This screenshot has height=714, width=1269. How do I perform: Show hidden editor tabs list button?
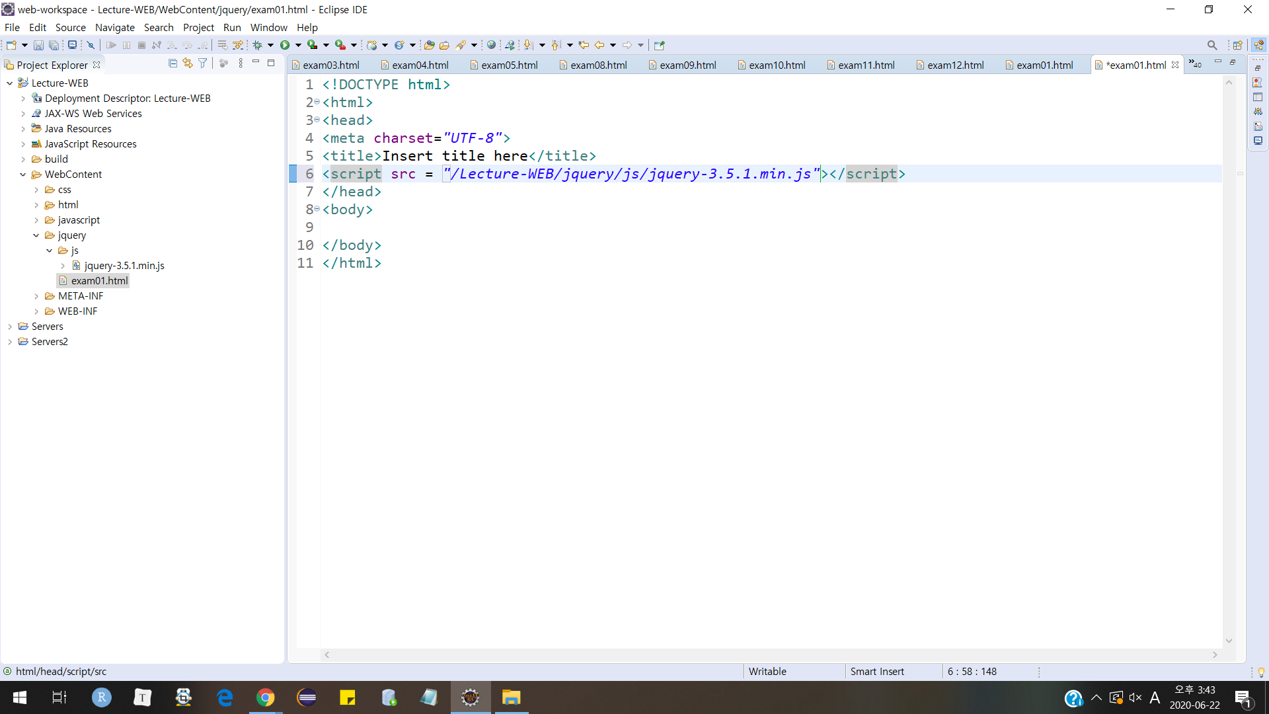1195,63
